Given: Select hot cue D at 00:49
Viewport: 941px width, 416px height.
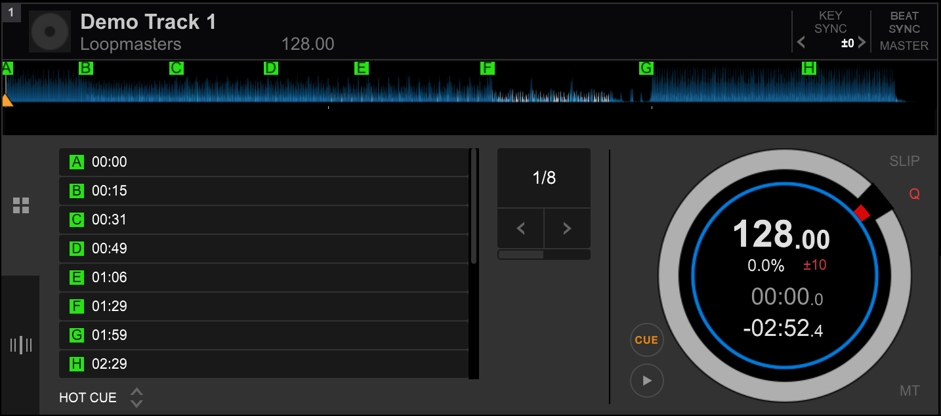Looking at the screenshot, I should [264, 249].
